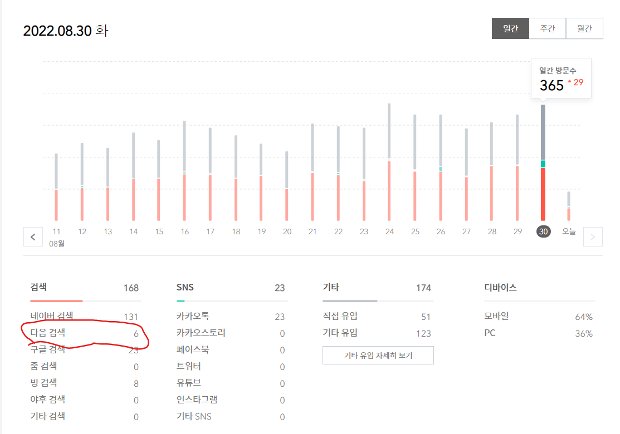This screenshot has height=434, width=620.
Task: Open 기타 유입 자세히 보기 details
Action: pyautogui.click(x=378, y=355)
